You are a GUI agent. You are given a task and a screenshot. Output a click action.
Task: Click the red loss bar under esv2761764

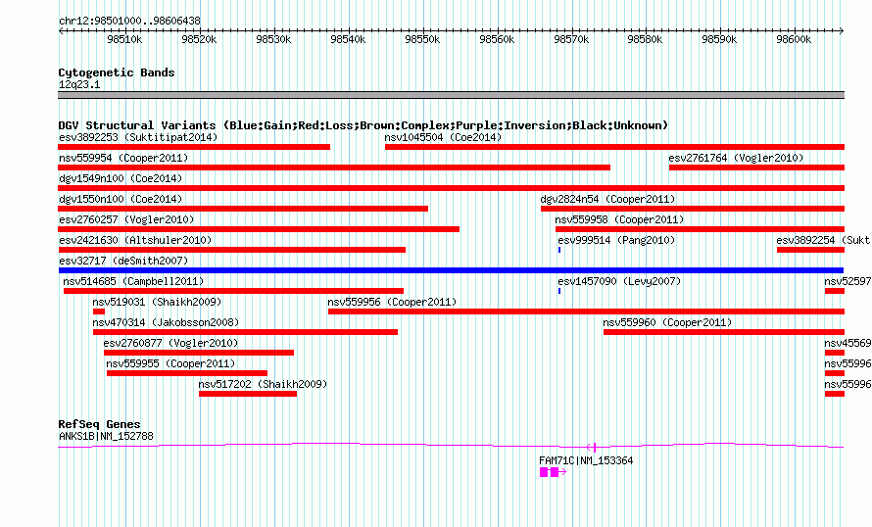[757, 168]
